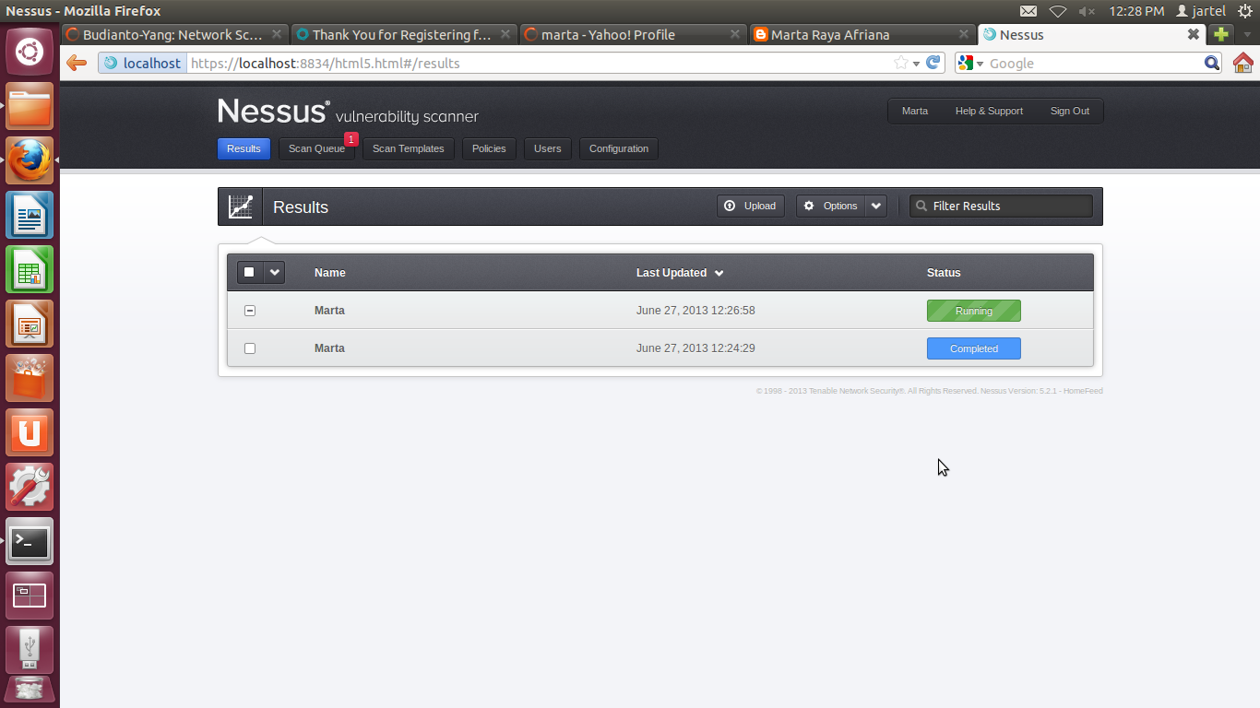
Task: Go to the Users tab
Action: tap(548, 148)
